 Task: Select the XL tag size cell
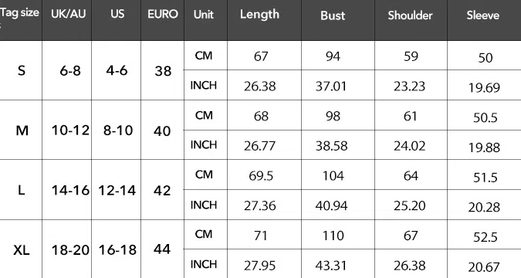coord(22,249)
